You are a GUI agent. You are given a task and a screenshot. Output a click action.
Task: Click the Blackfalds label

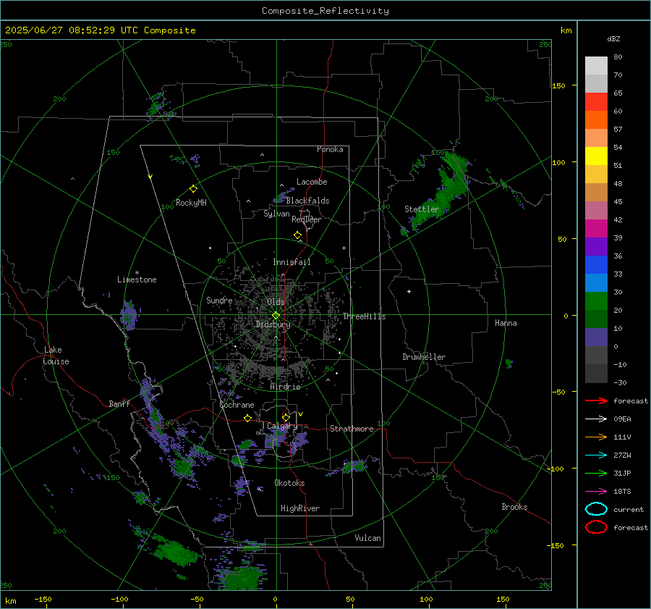pos(307,201)
